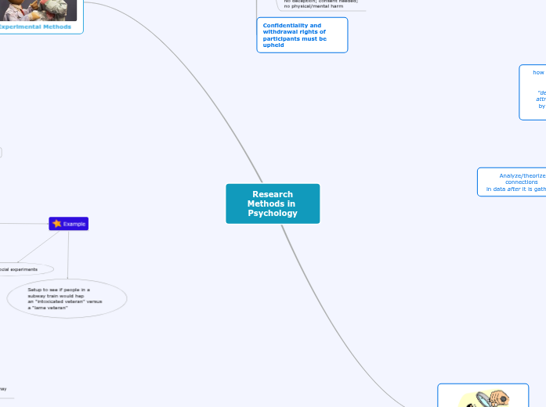The height and width of the screenshot is (407, 546).
Task: Click the small empty node at left edge
Action: click(x=1, y=153)
